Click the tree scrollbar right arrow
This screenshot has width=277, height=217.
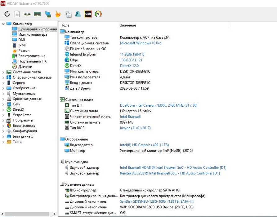pos(54,214)
